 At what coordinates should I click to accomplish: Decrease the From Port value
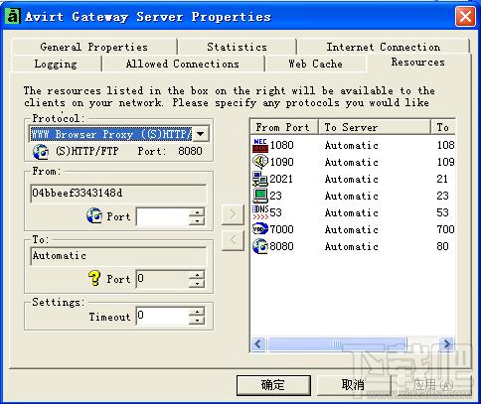tap(197, 221)
